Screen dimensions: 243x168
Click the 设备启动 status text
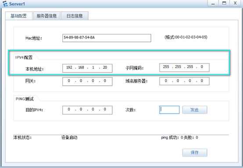point(69,137)
